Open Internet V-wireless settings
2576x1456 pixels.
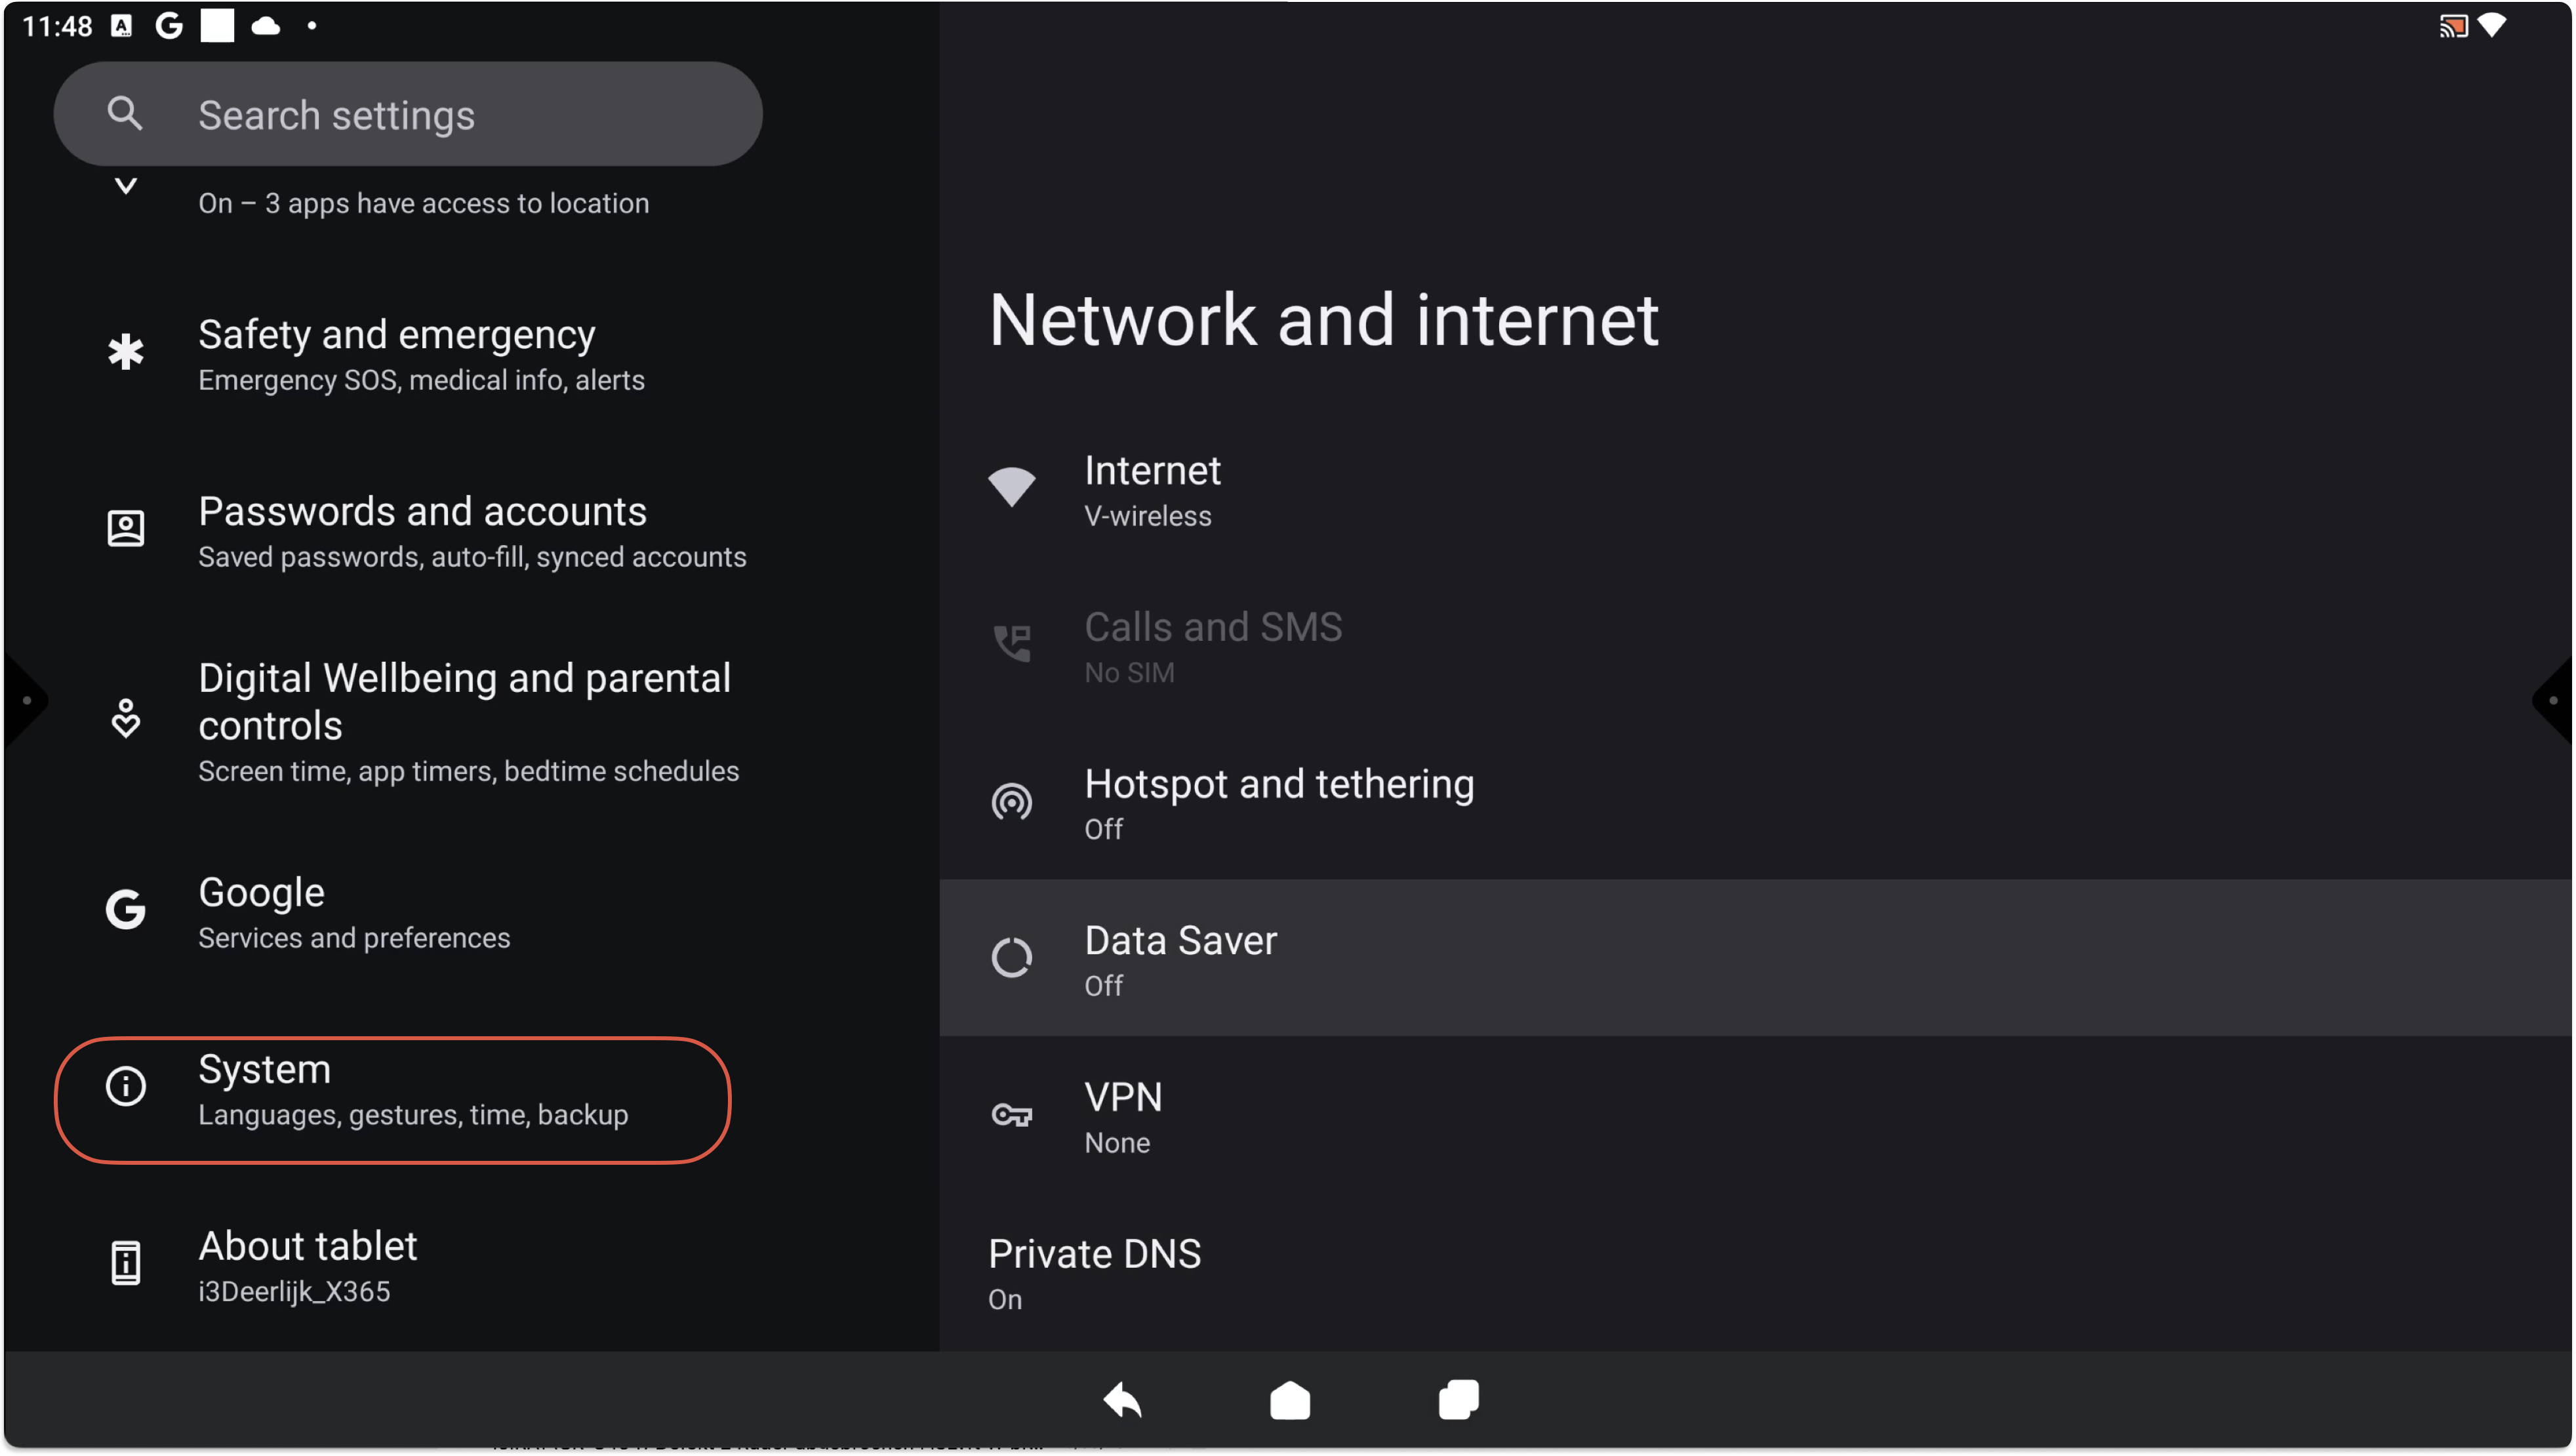click(x=1152, y=490)
